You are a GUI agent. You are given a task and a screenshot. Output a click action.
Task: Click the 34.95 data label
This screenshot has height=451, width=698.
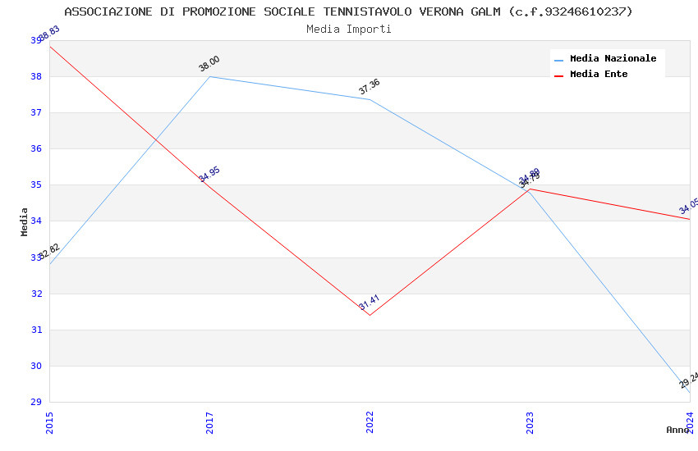click(209, 174)
